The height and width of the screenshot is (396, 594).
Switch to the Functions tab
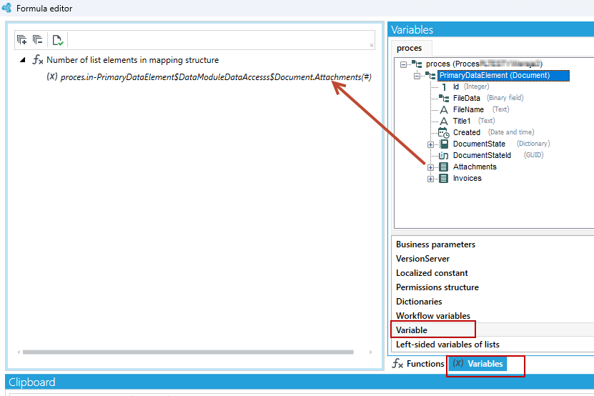(x=418, y=364)
